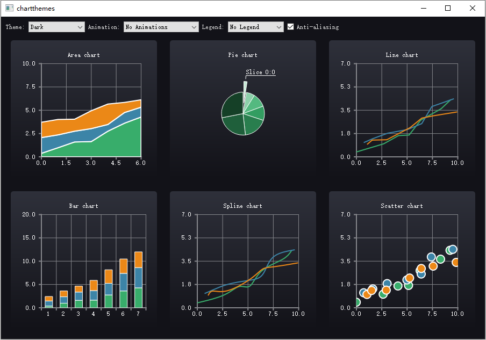Click the orange segment of bar 6
This screenshot has height=340, width=486.
pyautogui.click(x=123, y=266)
